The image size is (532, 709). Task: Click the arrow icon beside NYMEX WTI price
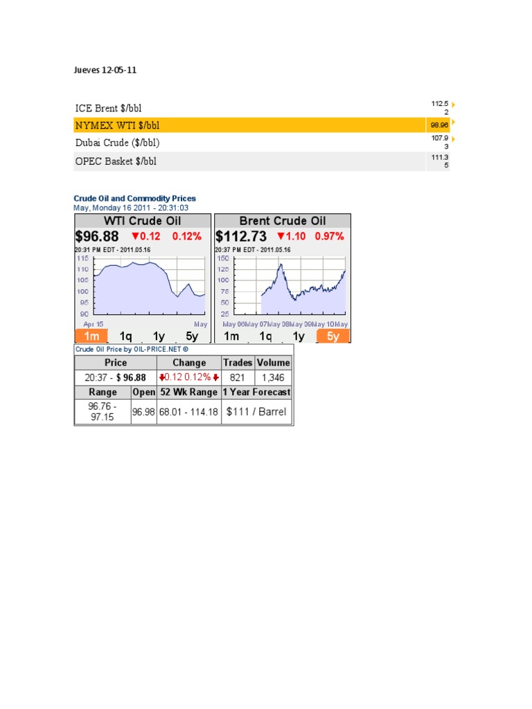(453, 122)
